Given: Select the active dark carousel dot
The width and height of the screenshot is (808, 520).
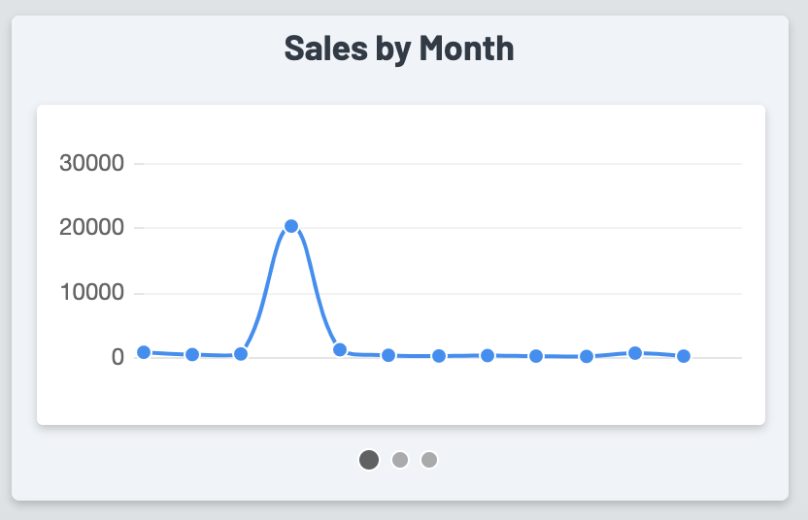Looking at the screenshot, I should pos(369,460).
